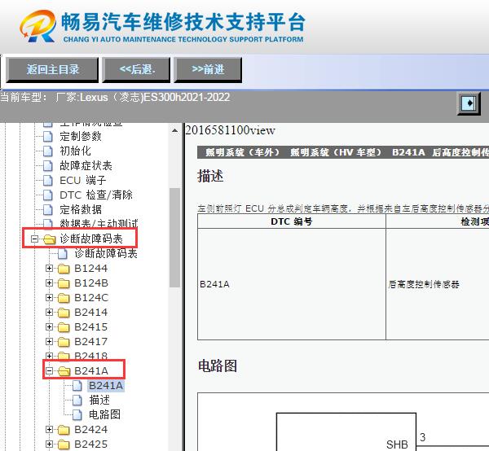Click the DTC 编号 column header
489x451 pixels.
click(x=292, y=221)
